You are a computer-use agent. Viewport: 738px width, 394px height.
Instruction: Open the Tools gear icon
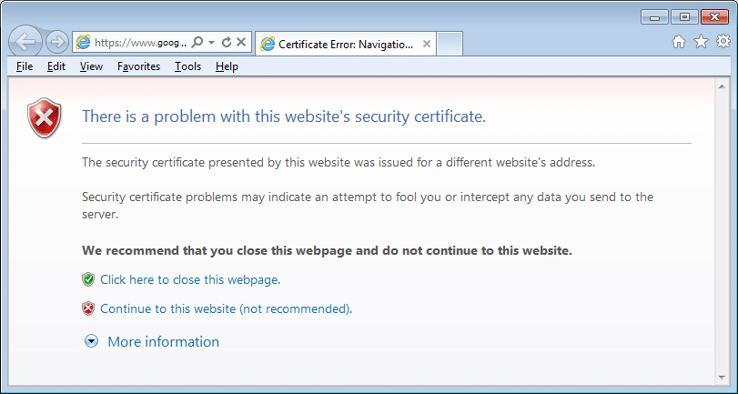723,42
